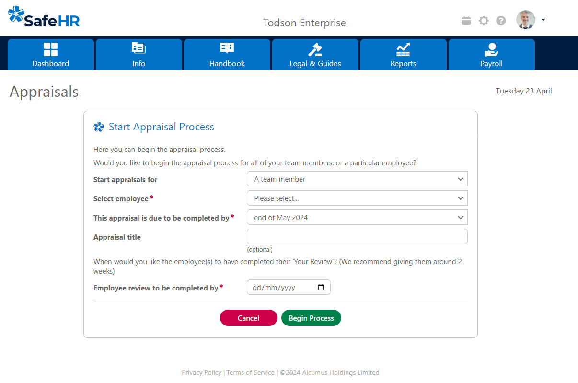The image size is (578, 383).
Task: View the Terms of Service
Action: pyautogui.click(x=250, y=372)
